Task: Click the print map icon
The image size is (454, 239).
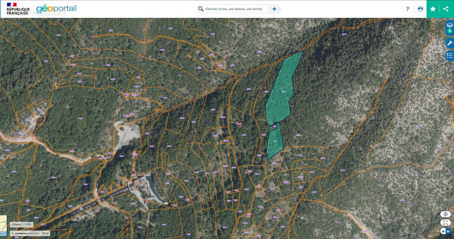Action: coord(420,9)
